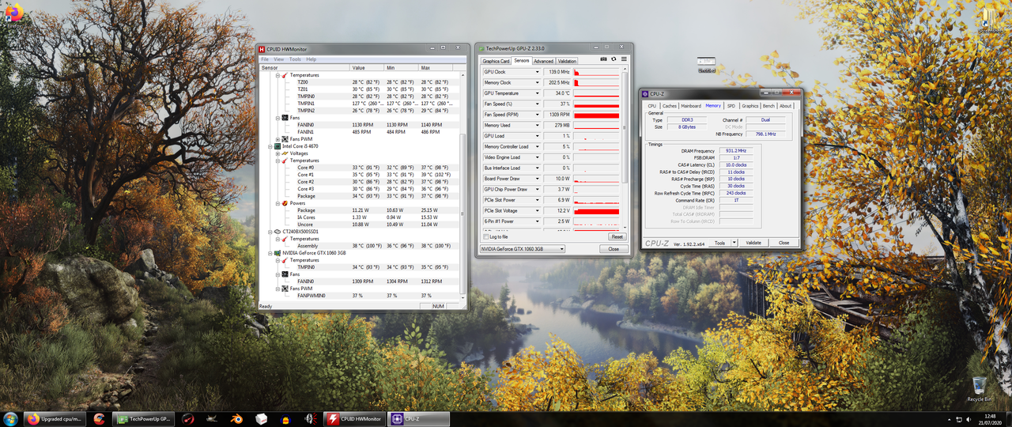Take a screenshot with GPU-Z camera icon
This screenshot has width=1012, height=427.
pyautogui.click(x=604, y=59)
